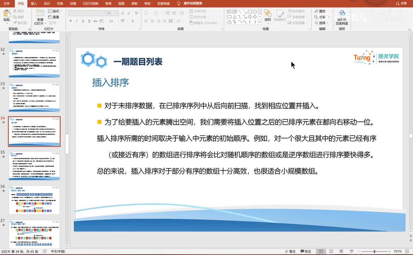The image size is (413, 255).
Task: Switch to Slide Sorter view icon
Action: pyautogui.click(x=331, y=251)
